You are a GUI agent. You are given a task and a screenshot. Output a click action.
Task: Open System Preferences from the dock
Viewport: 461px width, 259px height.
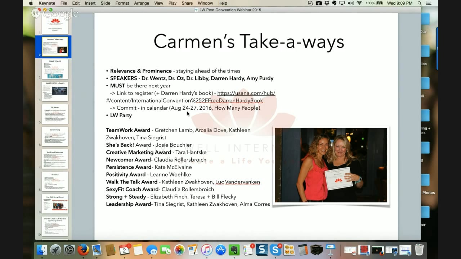pyautogui.click(x=69, y=250)
